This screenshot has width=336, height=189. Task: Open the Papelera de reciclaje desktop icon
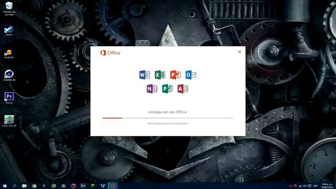point(9,8)
